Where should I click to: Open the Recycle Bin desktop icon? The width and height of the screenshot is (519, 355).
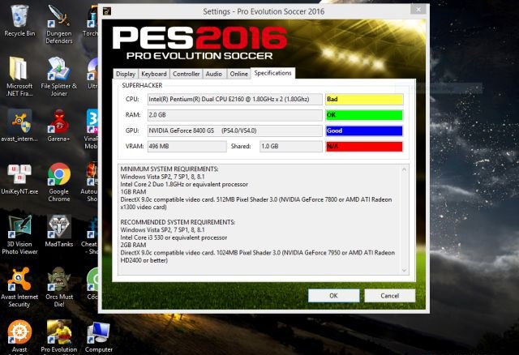click(19, 19)
